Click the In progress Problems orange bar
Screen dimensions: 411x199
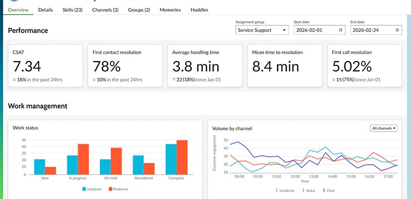coord(83,159)
